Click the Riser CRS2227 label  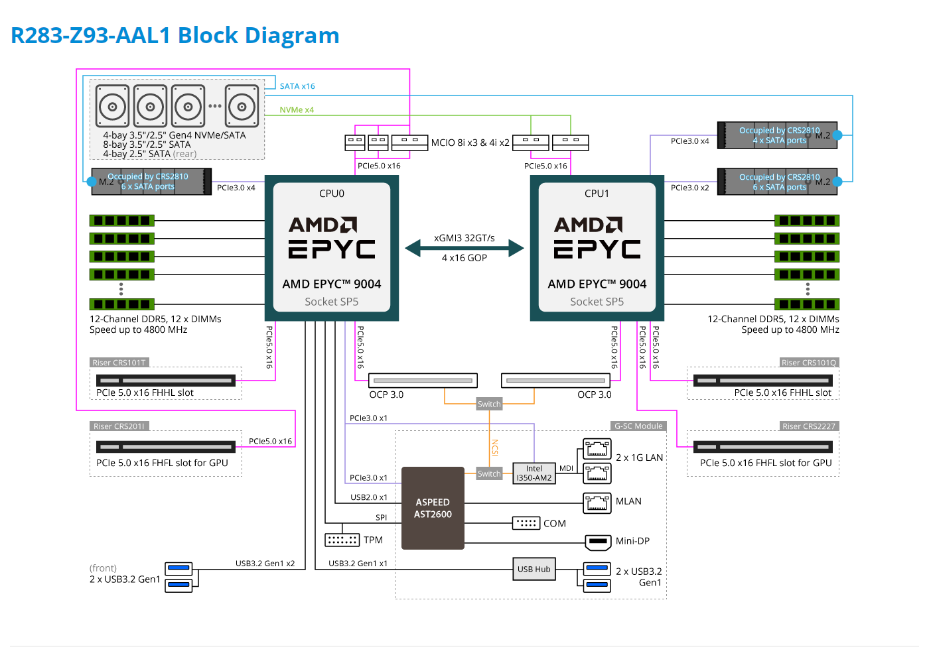pos(809,426)
